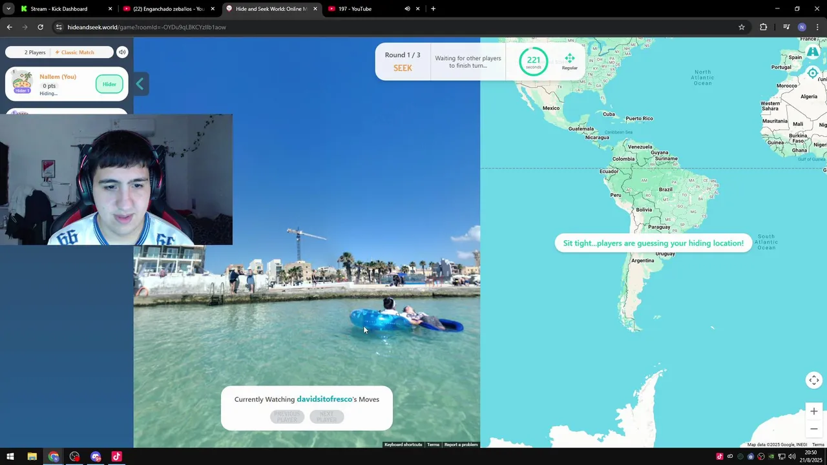This screenshot has width=827, height=465.
Task: Switch to Enganchado zeballos YouTube tab
Action: [x=168, y=9]
